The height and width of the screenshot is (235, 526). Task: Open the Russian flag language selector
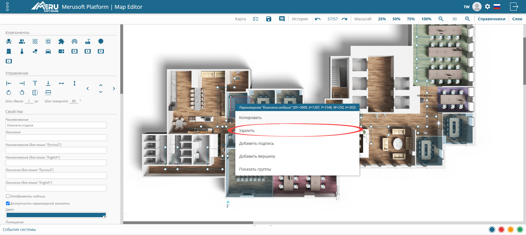pyautogui.click(x=497, y=7)
